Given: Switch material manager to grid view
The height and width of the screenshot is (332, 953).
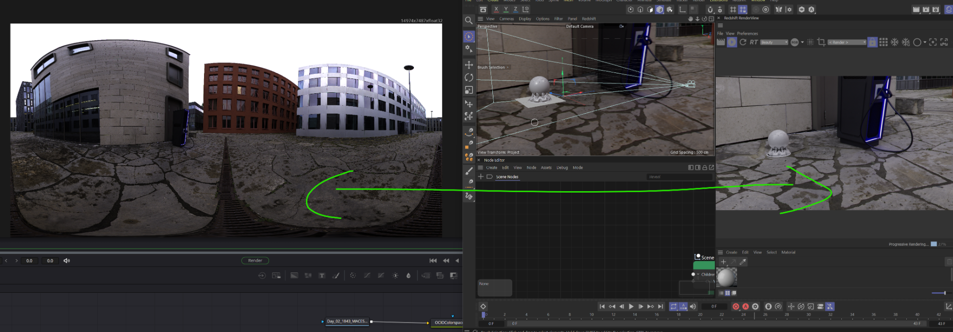Looking at the screenshot, I should [x=728, y=293].
